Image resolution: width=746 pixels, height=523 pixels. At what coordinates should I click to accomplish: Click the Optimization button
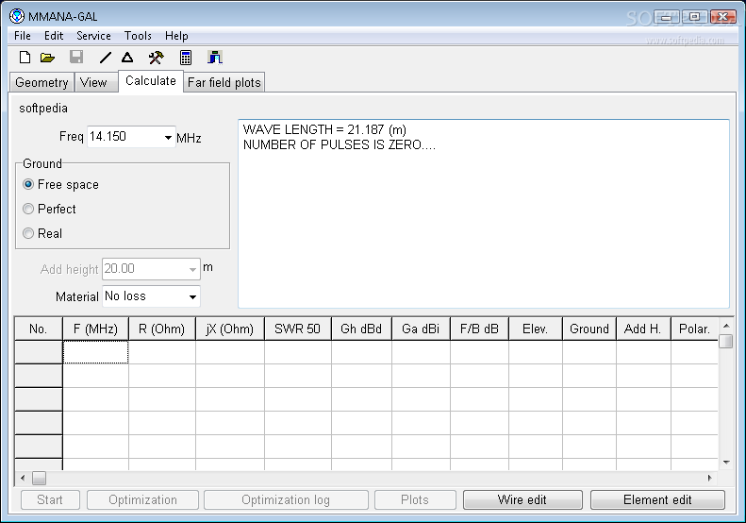pyautogui.click(x=142, y=499)
